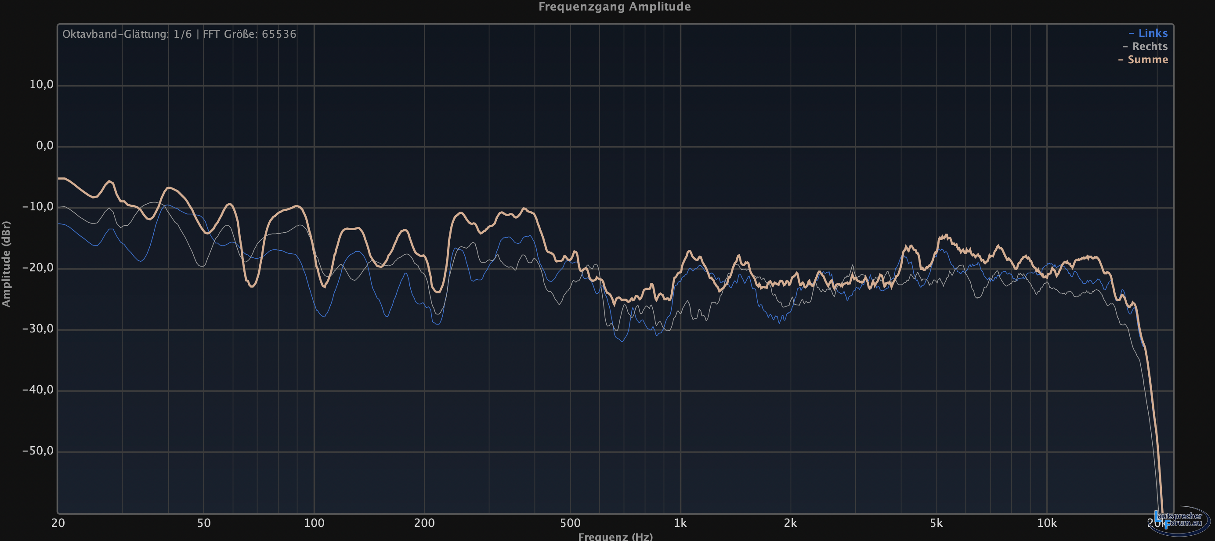Click the 50 Hz tick label
This screenshot has width=1215, height=541.
click(x=204, y=523)
